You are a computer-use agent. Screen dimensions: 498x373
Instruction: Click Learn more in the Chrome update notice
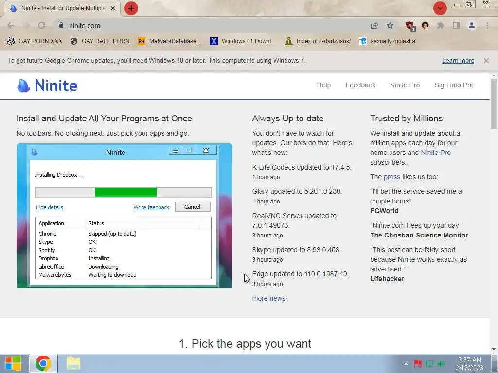[458, 61]
